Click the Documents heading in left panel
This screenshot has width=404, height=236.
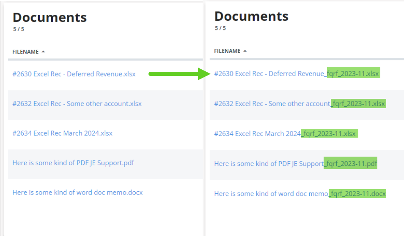49,17
